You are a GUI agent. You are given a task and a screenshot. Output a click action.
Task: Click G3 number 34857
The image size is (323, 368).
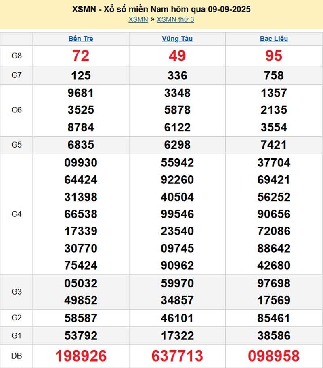(x=177, y=300)
